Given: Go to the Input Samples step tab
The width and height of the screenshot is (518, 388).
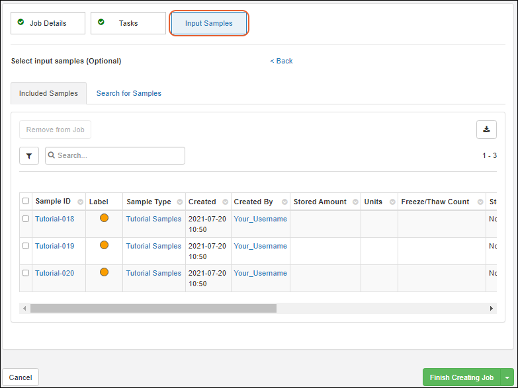Looking at the screenshot, I should pos(209,23).
